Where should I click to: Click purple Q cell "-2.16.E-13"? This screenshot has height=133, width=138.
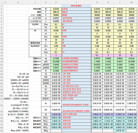click(x=108, y=114)
